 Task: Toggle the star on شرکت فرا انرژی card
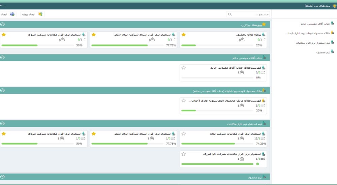click(x=184, y=154)
